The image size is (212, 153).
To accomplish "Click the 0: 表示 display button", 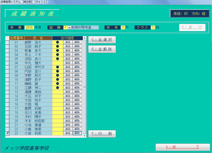I will (192, 28).
